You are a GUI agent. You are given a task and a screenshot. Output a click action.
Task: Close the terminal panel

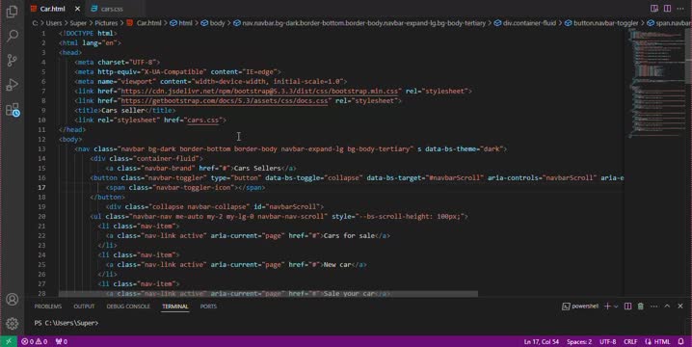coord(680,306)
